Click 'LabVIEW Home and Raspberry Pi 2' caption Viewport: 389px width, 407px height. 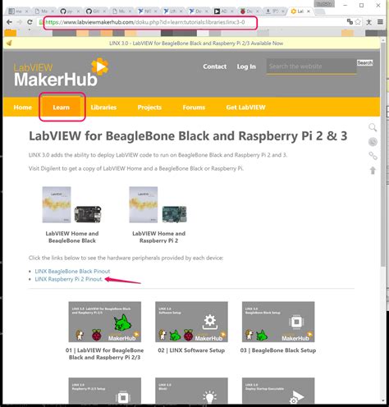pyautogui.click(x=158, y=237)
